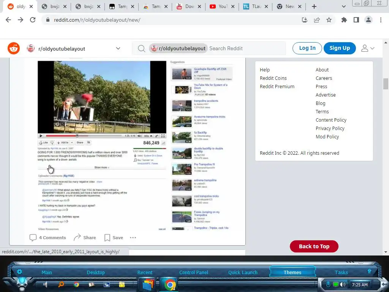Expand the r/oldyoutubelayout community dropdown

[118, 48]
